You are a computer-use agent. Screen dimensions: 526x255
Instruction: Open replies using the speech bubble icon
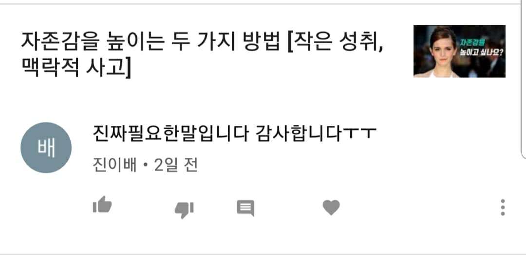[x=245, y=208]
